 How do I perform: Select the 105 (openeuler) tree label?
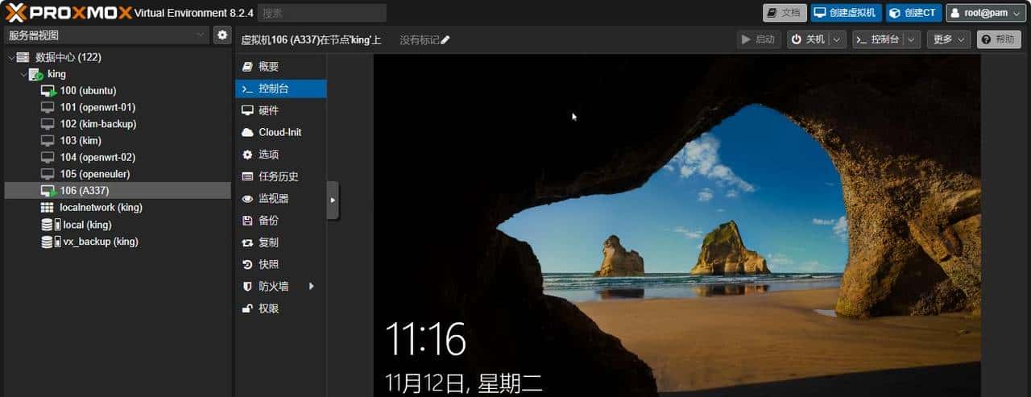pyautogui.click(x=95, y=174)
